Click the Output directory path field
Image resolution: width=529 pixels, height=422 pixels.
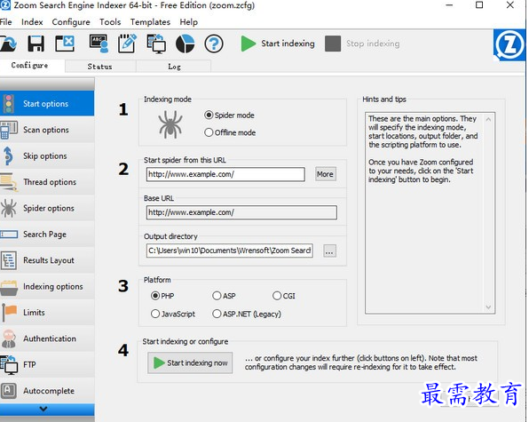(229, 251)
